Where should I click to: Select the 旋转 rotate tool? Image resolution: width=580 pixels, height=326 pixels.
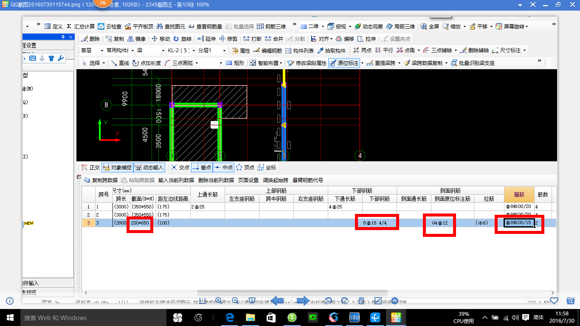click(183, 39)
